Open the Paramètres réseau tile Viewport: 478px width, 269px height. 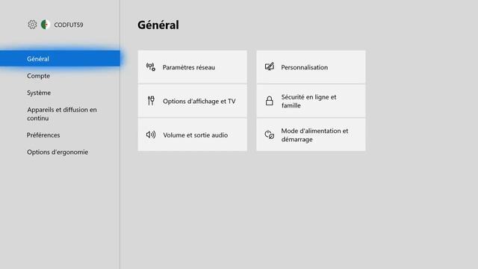pyautogui.click(x=193, y=67)
